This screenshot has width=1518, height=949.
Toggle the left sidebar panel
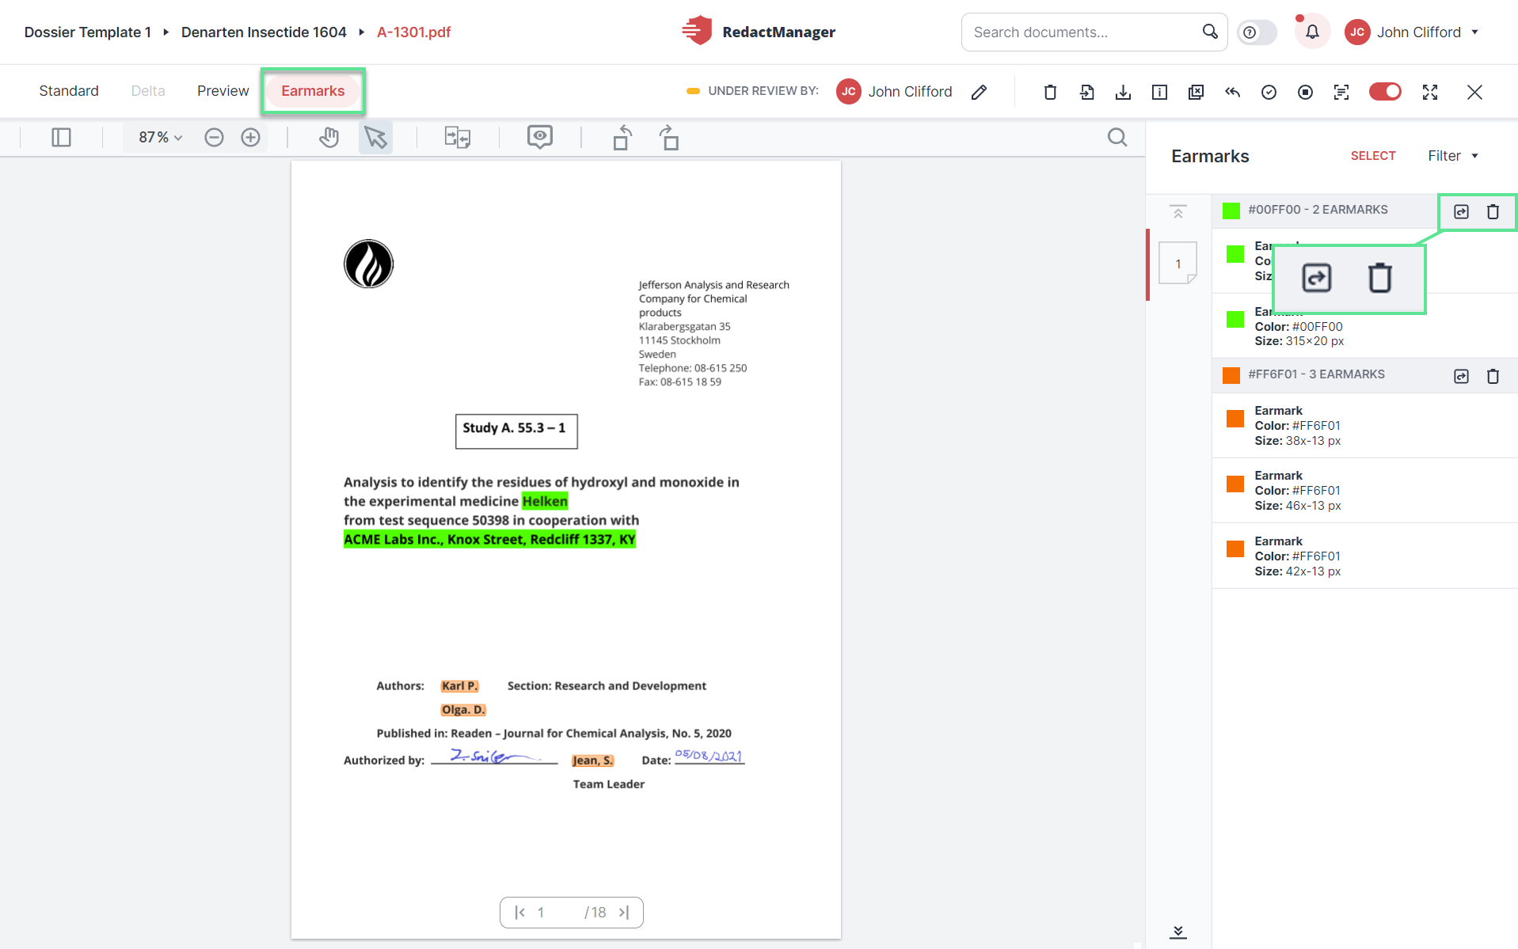[x=61, y=138]
